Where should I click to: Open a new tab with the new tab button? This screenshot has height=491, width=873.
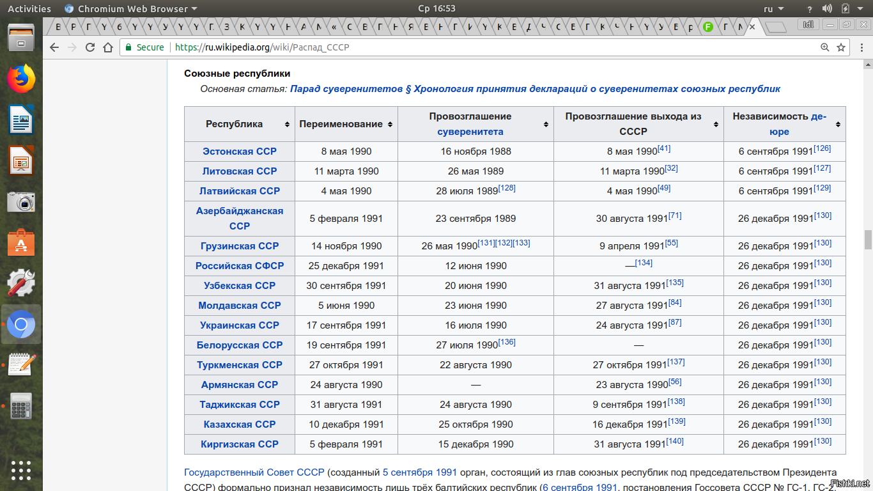coord(776,27)
